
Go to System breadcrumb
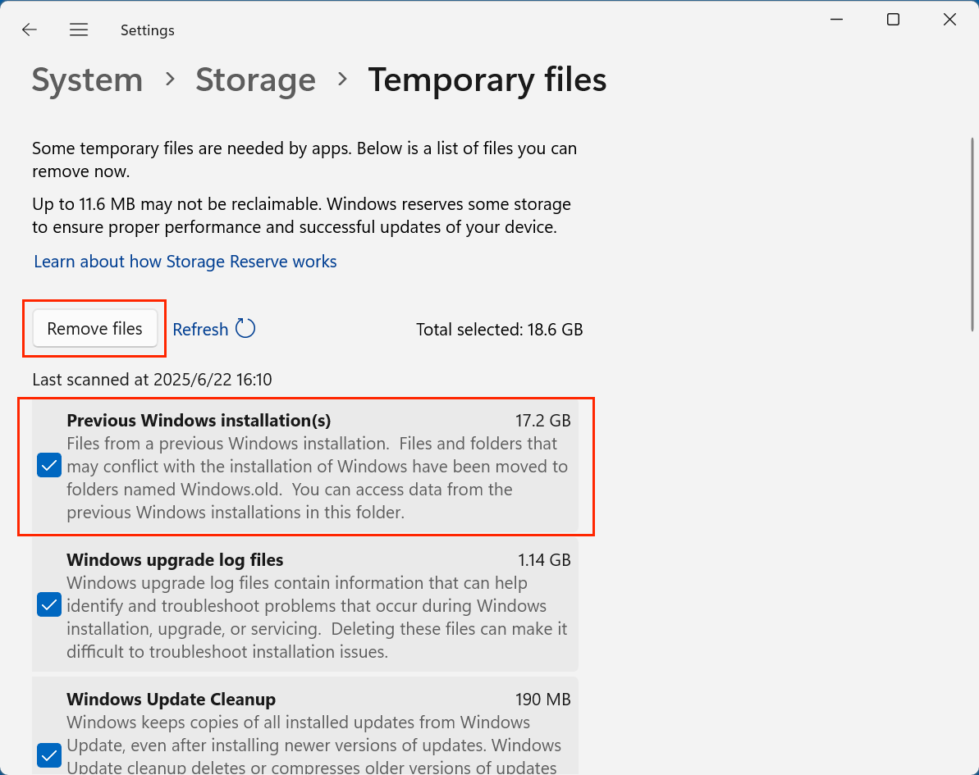point(87,80)
